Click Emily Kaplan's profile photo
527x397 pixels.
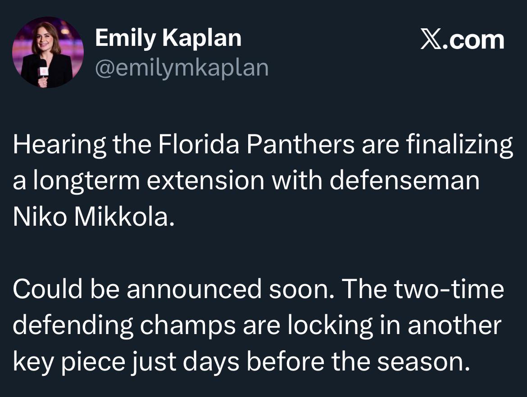(48, 52)
